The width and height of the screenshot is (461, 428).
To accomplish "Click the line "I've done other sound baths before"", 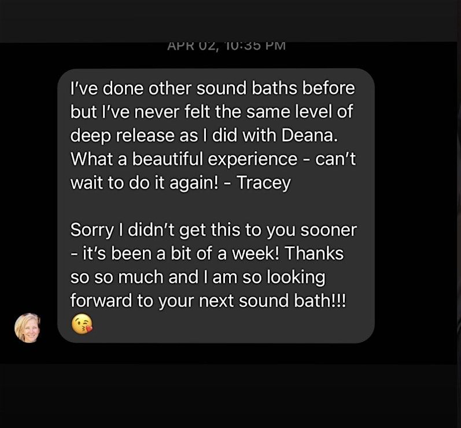I will 212,89.
